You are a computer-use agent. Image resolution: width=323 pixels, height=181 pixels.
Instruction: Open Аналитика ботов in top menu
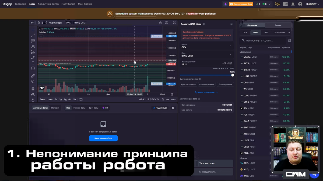click(x=48, y=4)
